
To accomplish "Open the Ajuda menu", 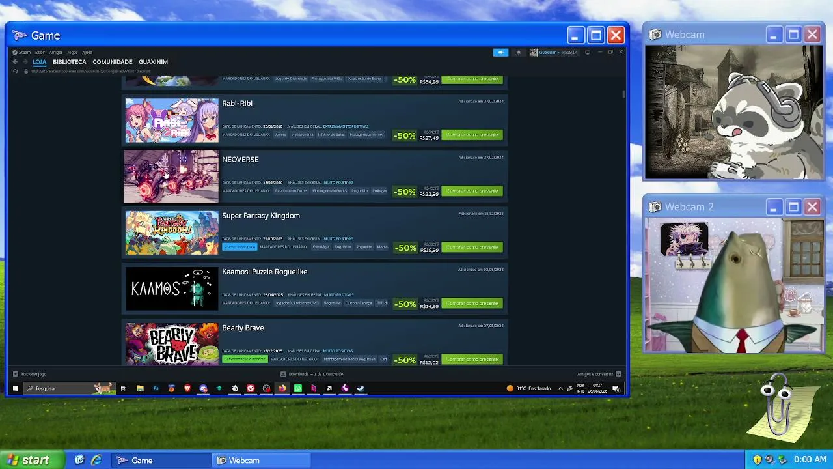I will click(x=87, y=53).
